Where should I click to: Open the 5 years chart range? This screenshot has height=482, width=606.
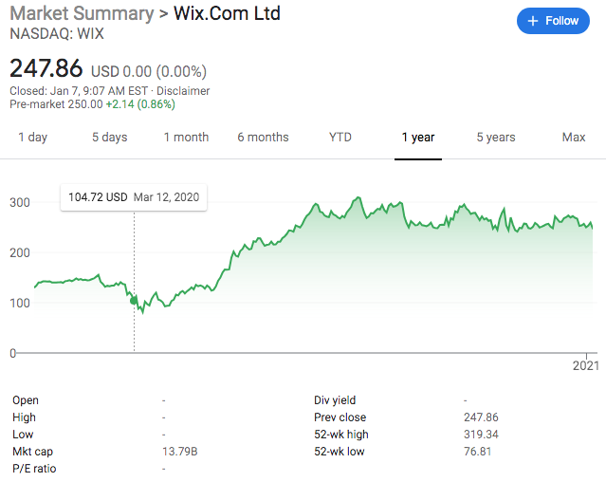496,138
